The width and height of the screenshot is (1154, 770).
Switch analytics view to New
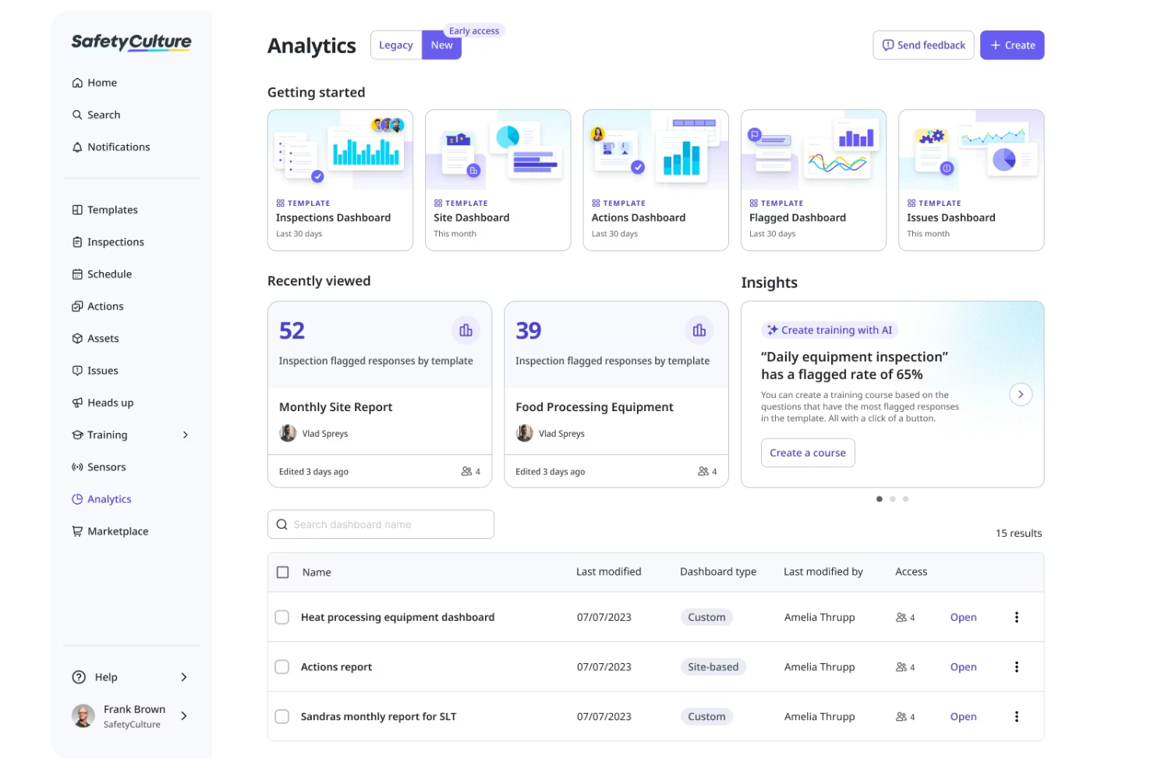tap(441, 45)
